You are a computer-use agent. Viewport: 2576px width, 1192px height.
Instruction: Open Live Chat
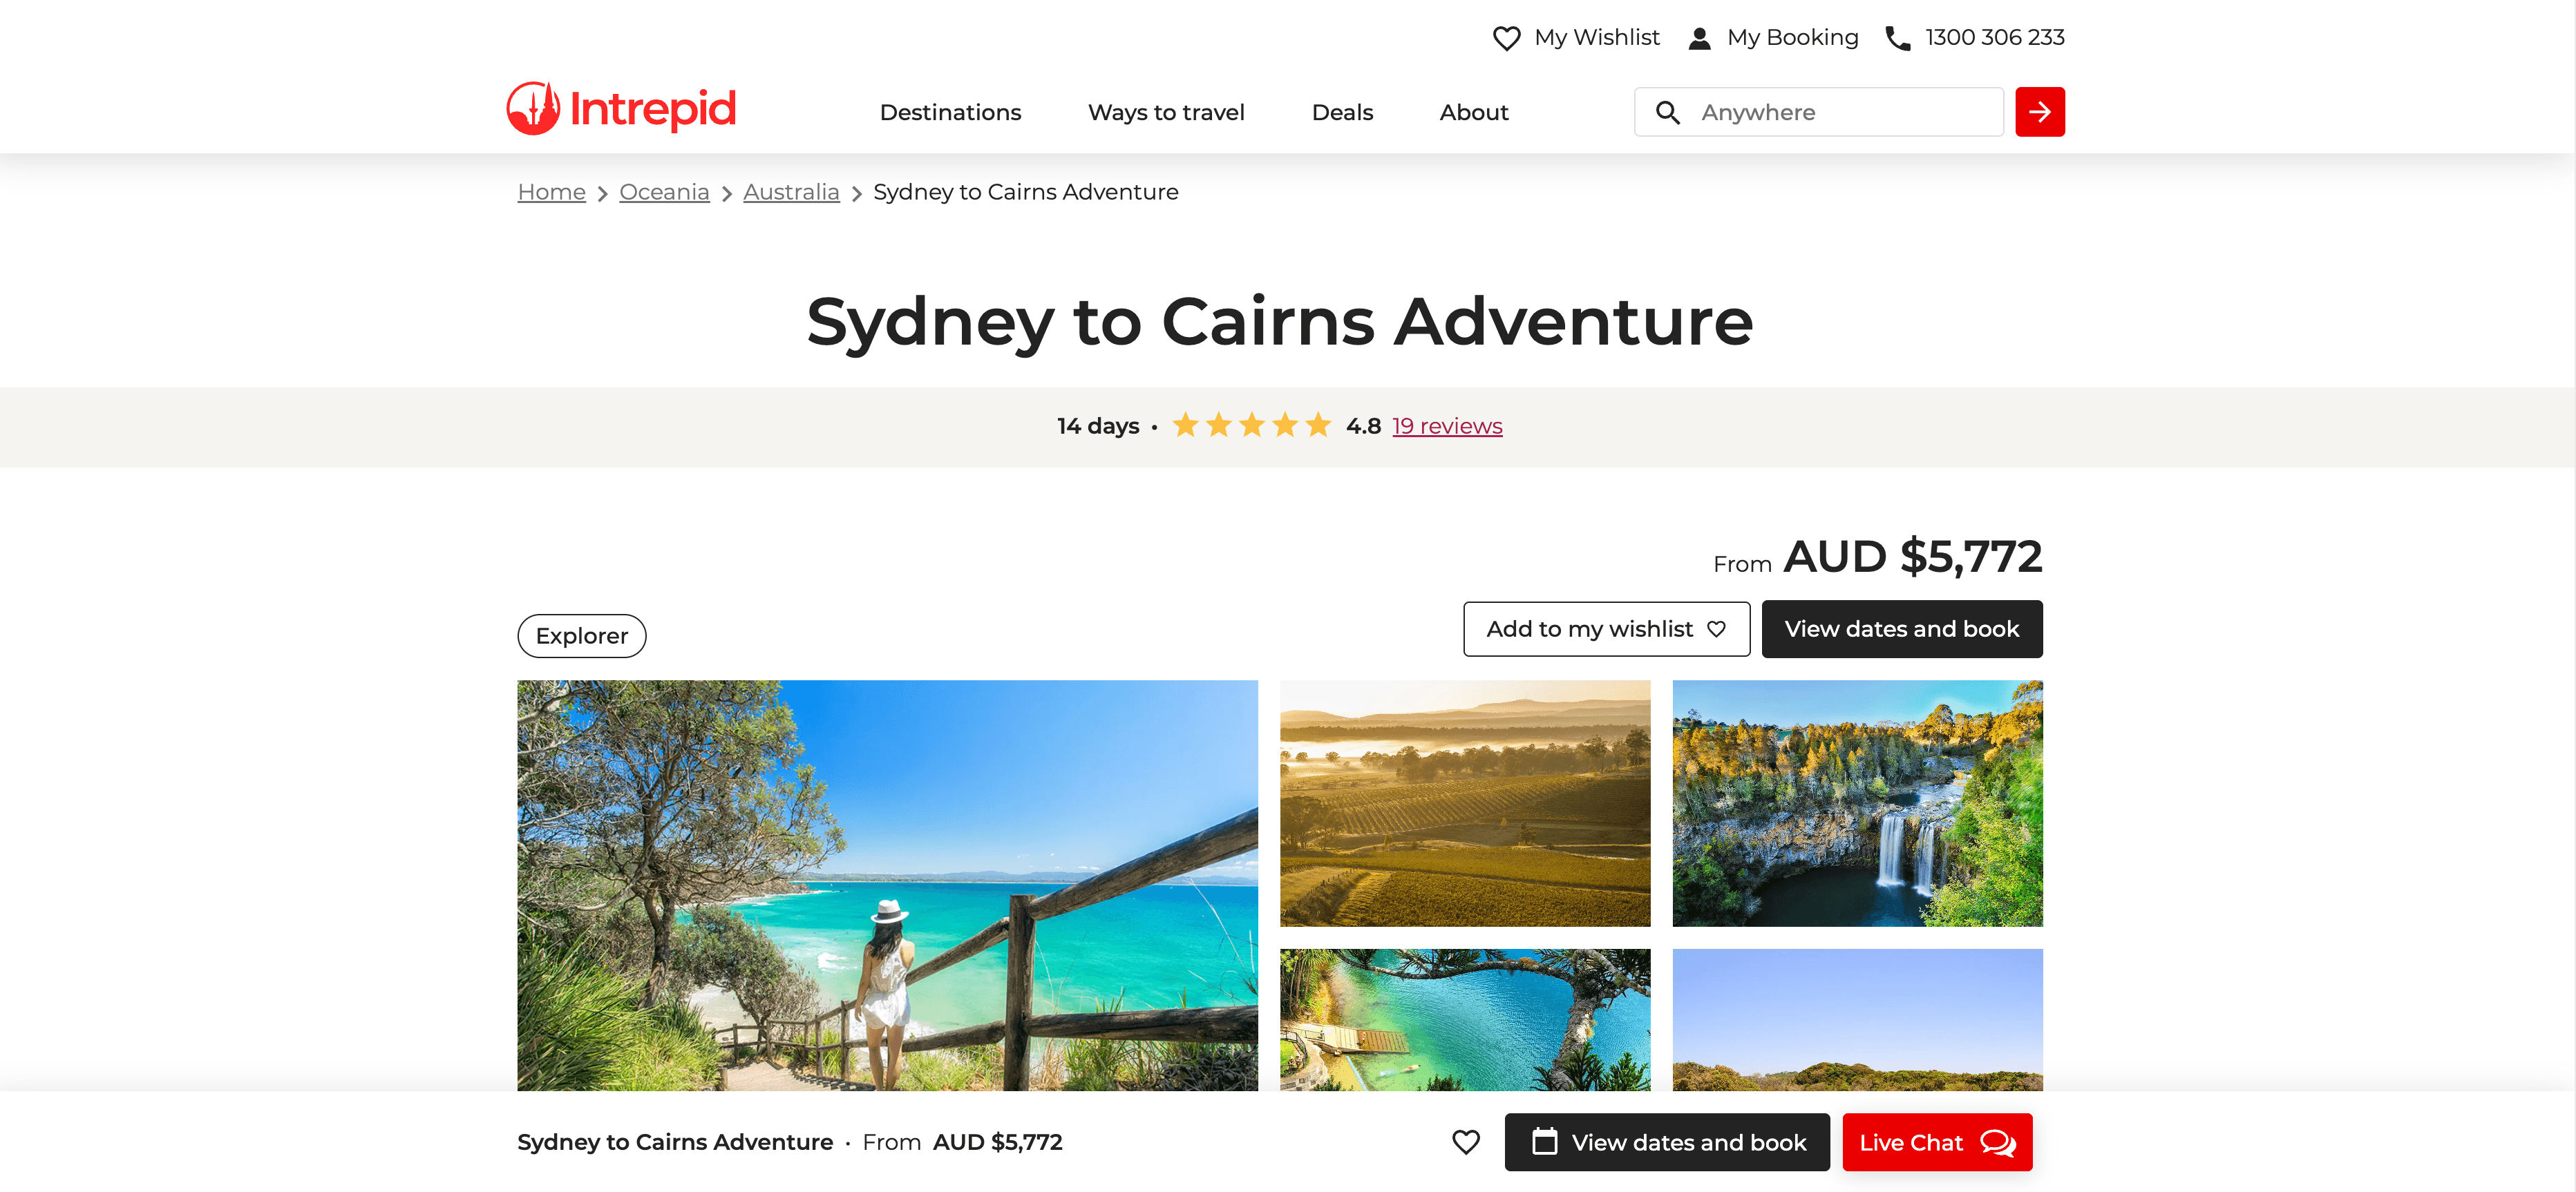(1937, 1142)
